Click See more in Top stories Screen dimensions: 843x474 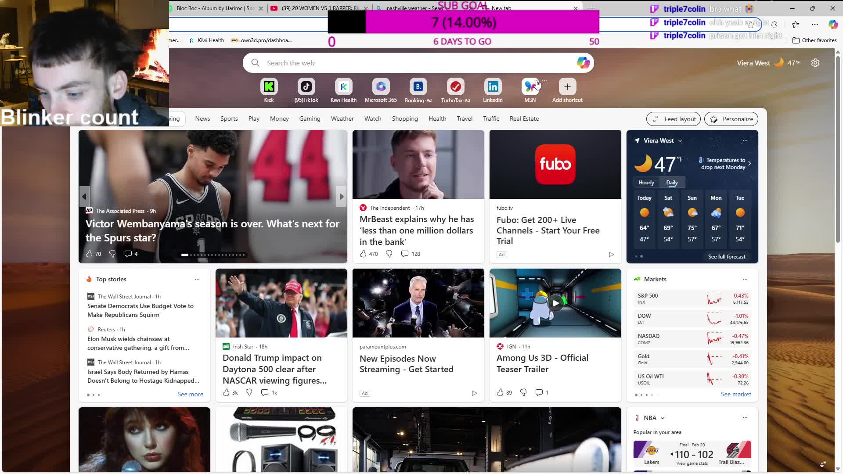click(x=190, y=394)
